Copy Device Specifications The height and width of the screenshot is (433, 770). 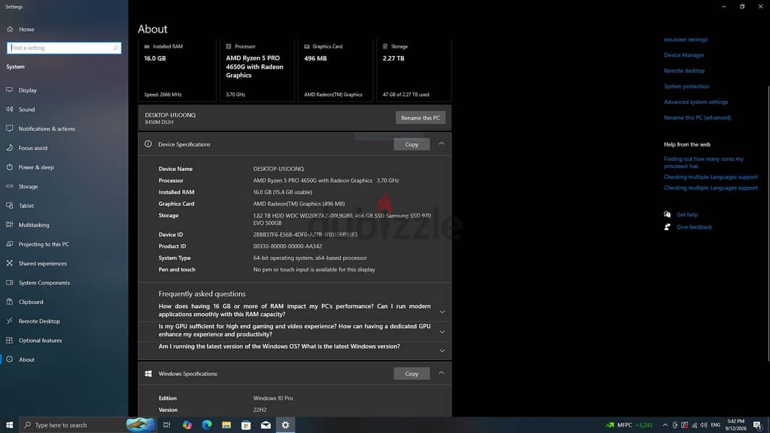click(412, 144)
